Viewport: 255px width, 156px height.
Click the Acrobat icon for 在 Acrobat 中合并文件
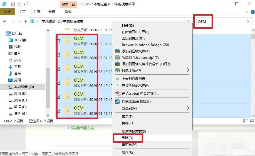click(x=118, y=94)
